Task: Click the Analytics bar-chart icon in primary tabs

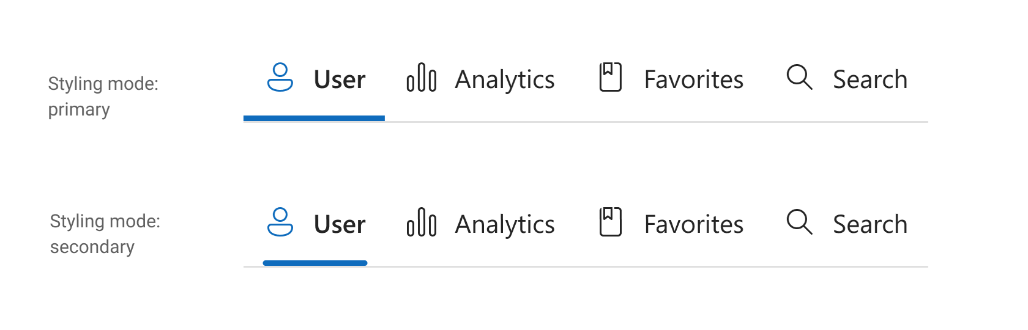Action: pyautogui.click(x=422, y=78)
